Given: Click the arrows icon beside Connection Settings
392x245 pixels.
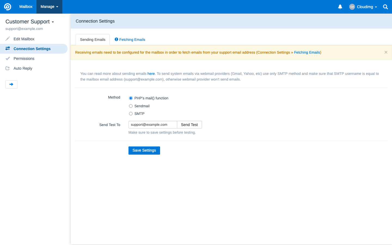Looking at the screenshot, I should (x=8, y=48).
